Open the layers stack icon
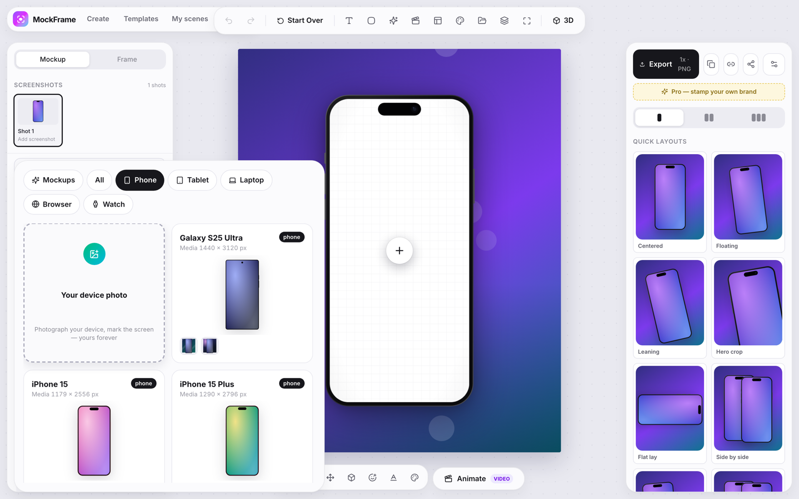Viewport: 799px width, 499px height. tap(504, 20)
